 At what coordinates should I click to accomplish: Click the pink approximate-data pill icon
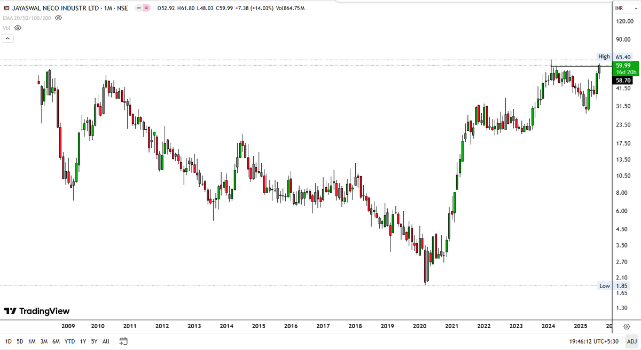pyautogui.click(x=146, y=9)
